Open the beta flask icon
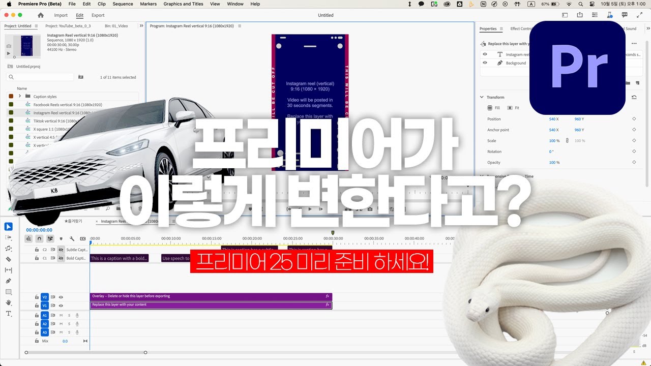 point(609,15)
